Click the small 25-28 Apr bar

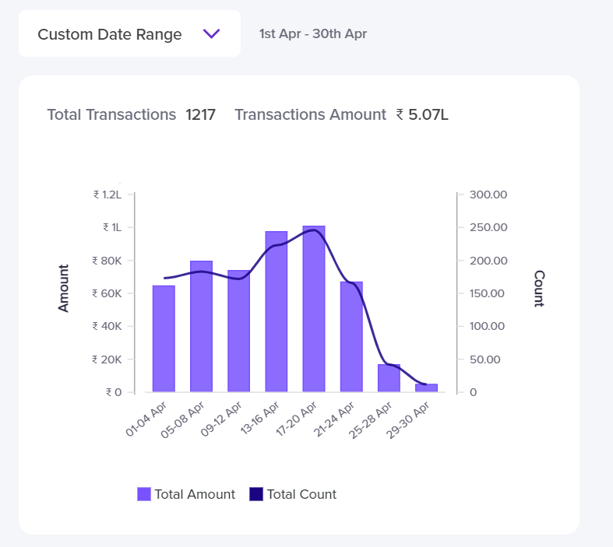[x=389, y=378]
